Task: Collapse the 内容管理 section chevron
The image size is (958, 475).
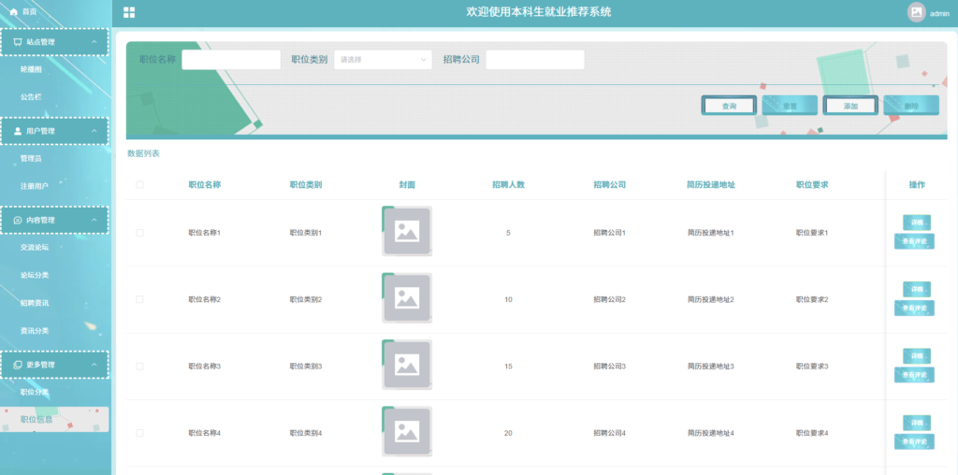Action: click(x=94, y=221)
